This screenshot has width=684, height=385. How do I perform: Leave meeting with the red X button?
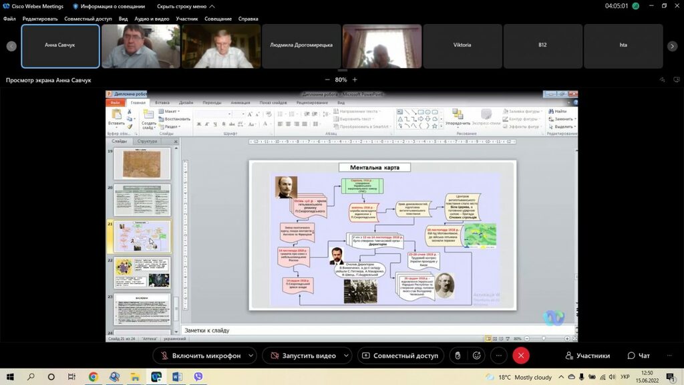(521, 356)
